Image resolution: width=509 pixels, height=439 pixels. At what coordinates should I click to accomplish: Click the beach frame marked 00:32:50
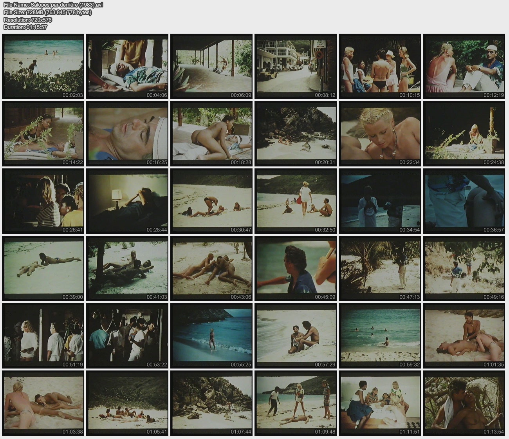tap(296, 201)
